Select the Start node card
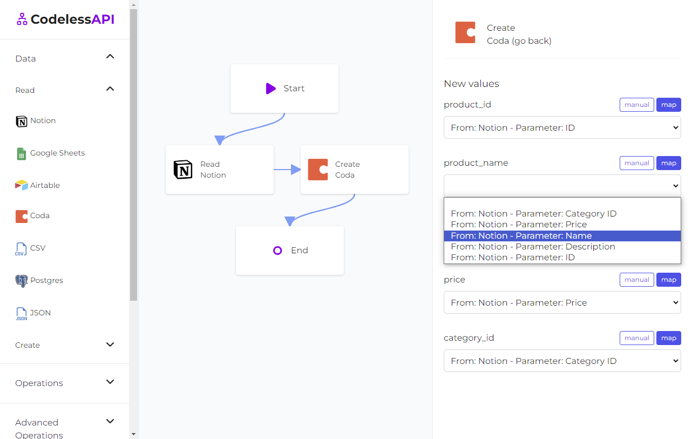 (x=284, y=89)
